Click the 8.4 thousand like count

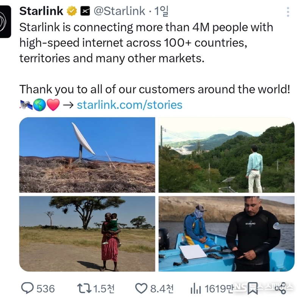(x=162, y=289)
